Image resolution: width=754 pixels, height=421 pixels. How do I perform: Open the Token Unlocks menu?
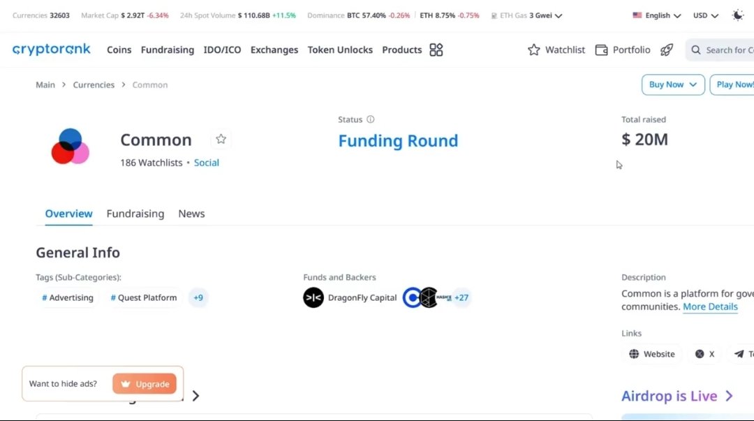(x=340, y=50)
